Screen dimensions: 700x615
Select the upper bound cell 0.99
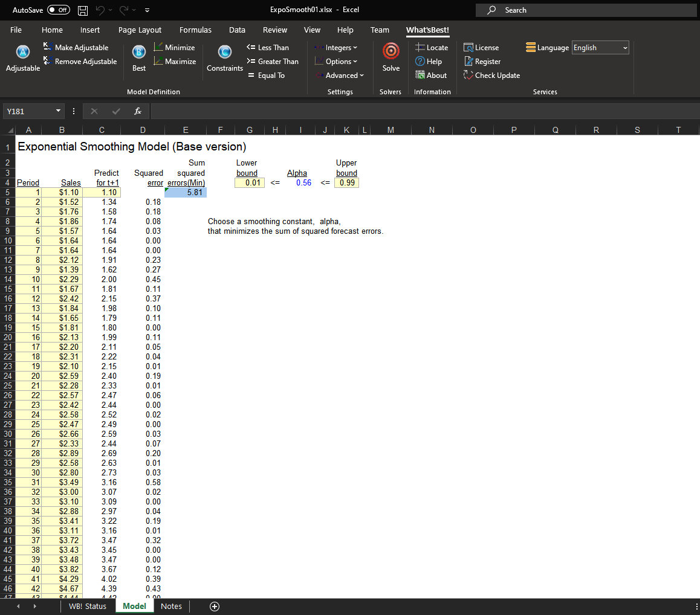346,182
